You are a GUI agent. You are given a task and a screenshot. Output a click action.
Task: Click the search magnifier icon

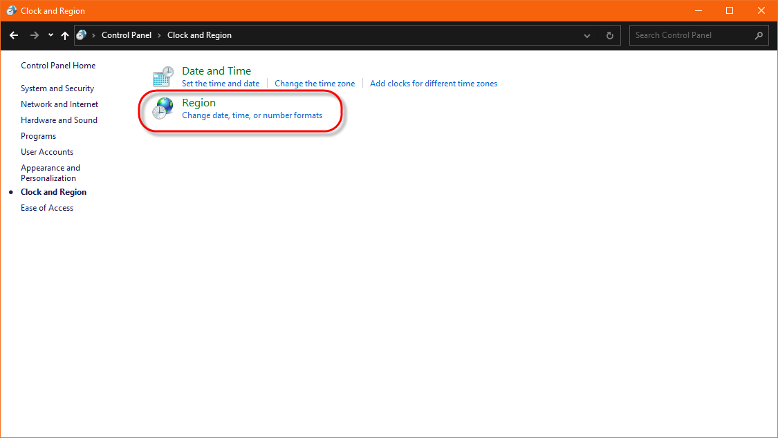(759, 35)
